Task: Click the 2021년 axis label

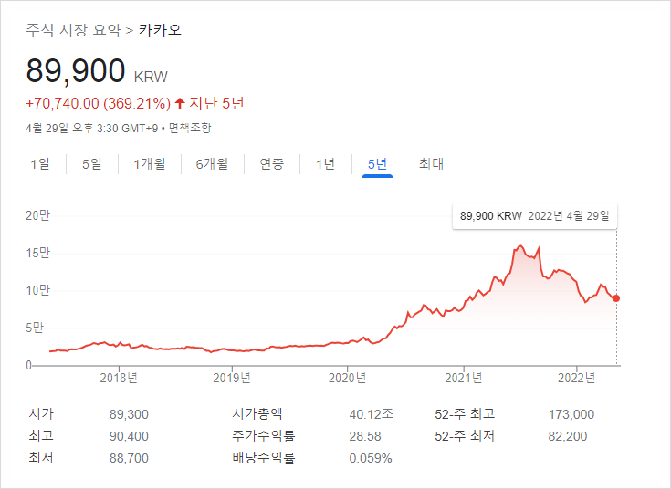Action: (x=464, y=378)
